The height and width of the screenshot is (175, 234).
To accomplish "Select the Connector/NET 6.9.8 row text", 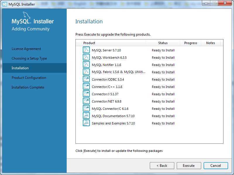I will pyautogui.click(x=106, y=101).
